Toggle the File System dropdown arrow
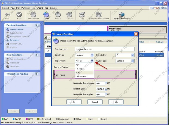 coord(92,61)
